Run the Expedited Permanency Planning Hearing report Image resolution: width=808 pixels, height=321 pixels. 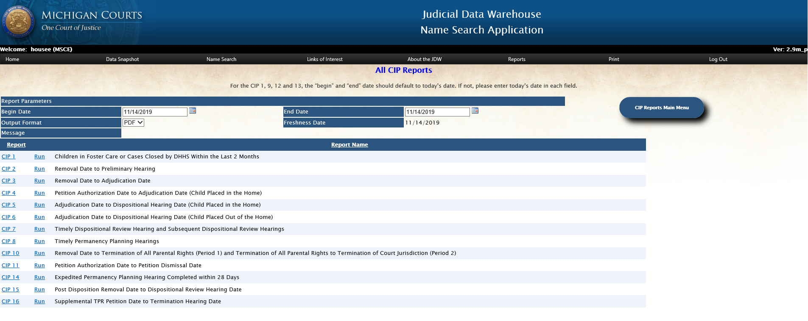[x=39, y=277]
